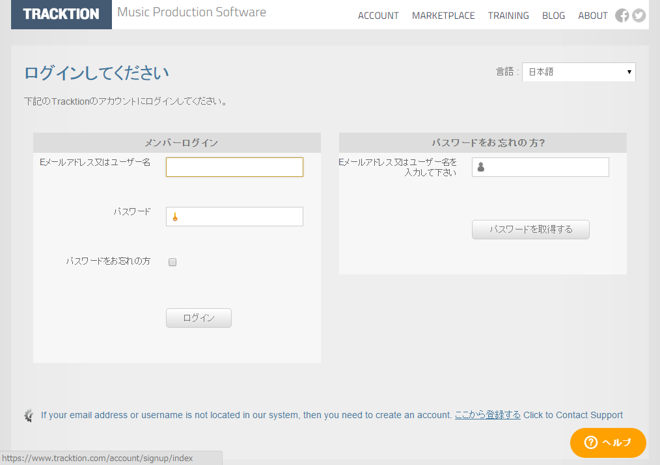Click the user icon in recovery field

coord(481,167)
